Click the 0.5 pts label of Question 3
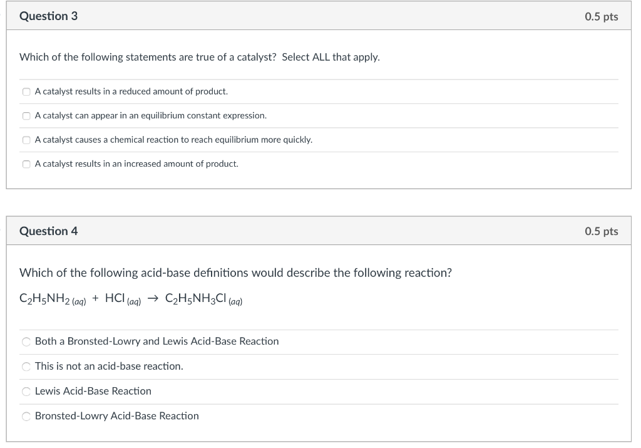This screenshot has width=641, height=448. (x=601, y=17)
